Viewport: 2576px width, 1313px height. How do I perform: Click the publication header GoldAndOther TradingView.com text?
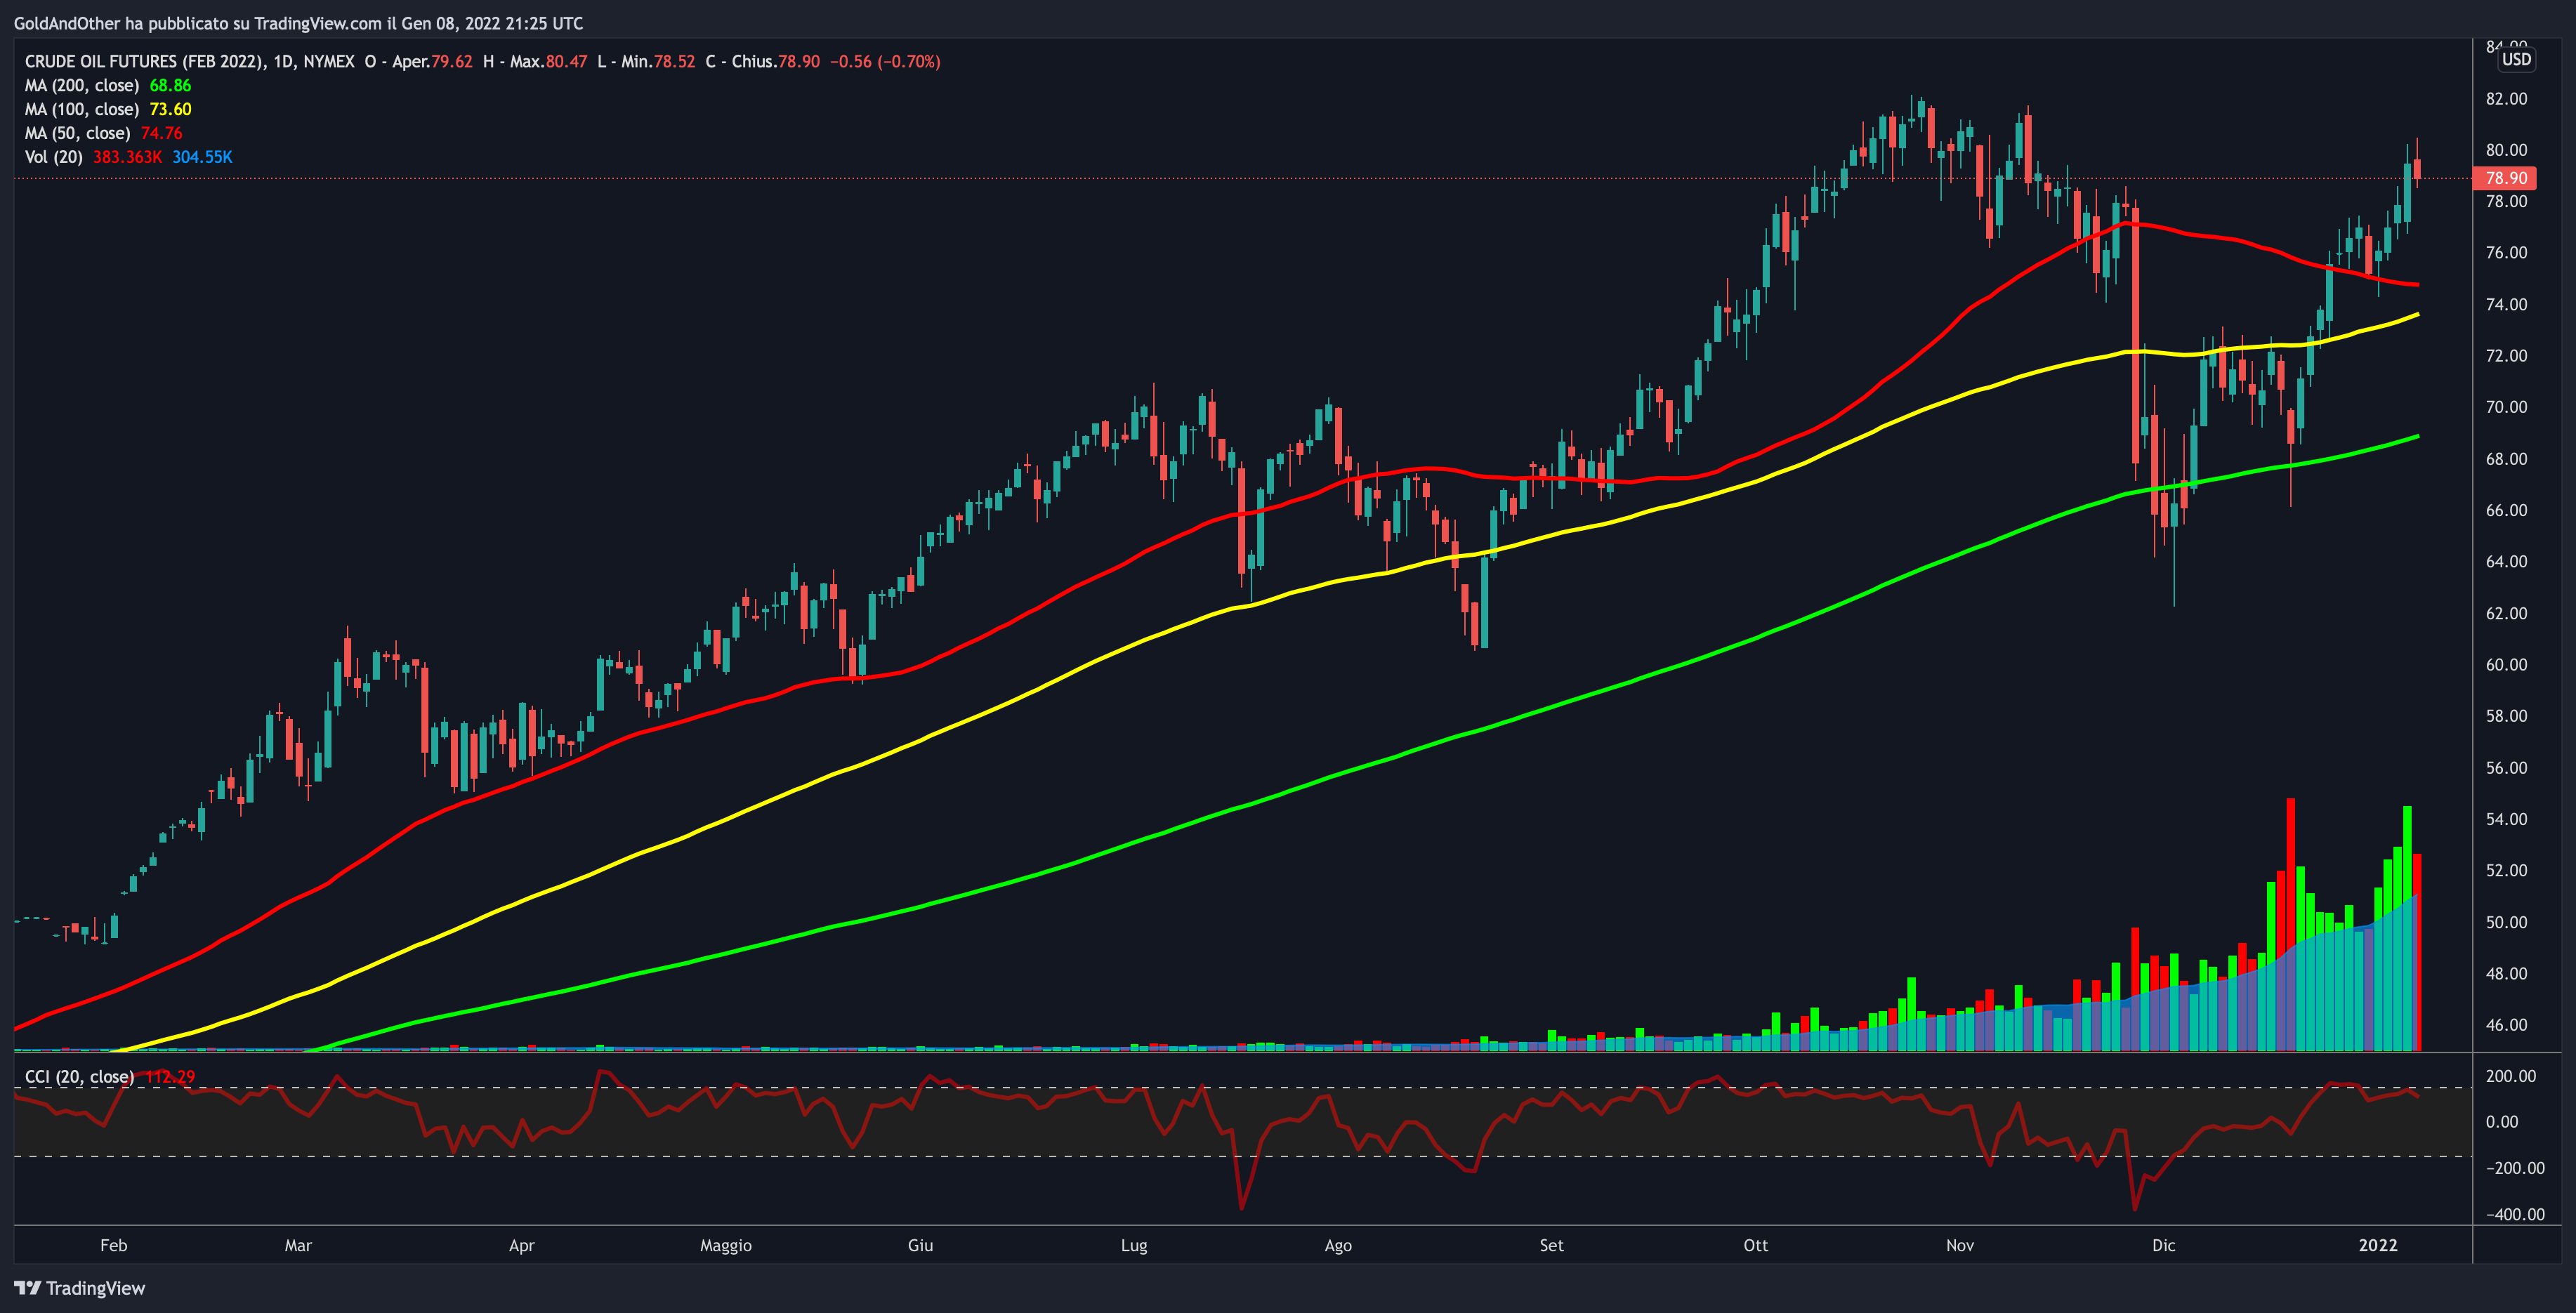[298, 23]
